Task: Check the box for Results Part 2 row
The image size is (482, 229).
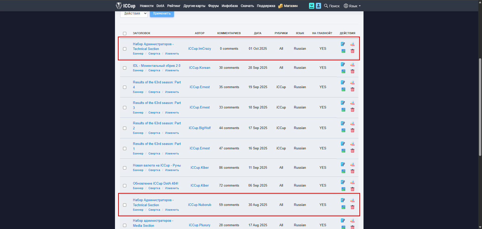Action: coord(125,128)
